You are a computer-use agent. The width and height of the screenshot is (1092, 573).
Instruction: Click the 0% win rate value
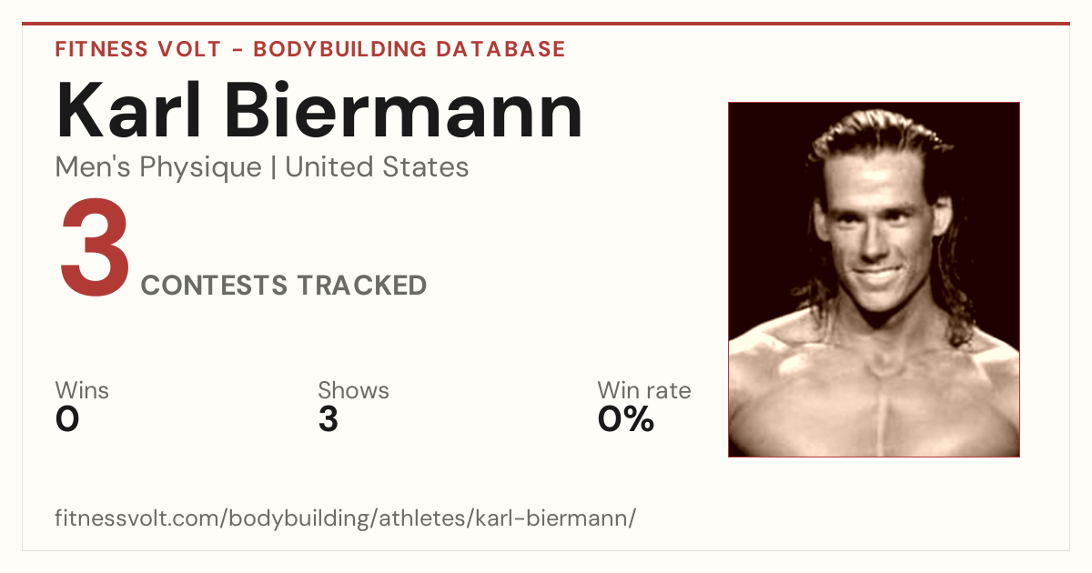click(x=626, y=419)
